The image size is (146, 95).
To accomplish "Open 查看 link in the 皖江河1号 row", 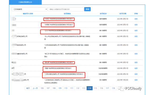I will [x=136, y=54].
